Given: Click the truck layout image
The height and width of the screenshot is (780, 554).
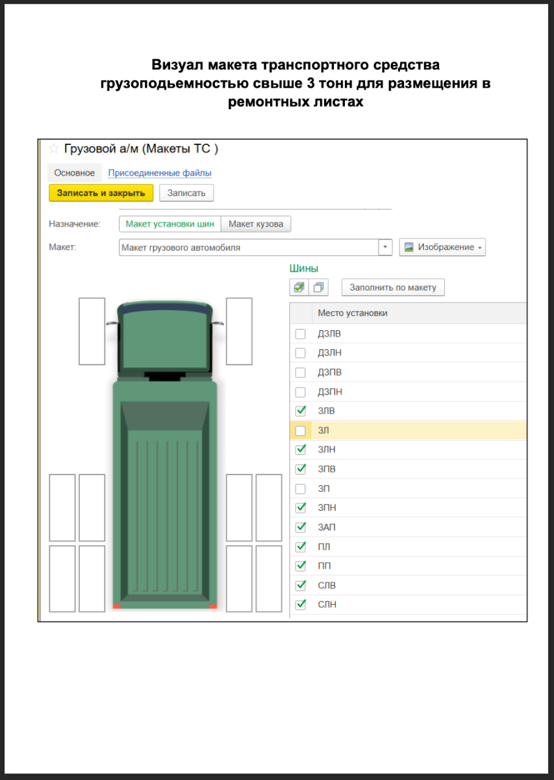Looking at the screenshot, I should (165, 455).
